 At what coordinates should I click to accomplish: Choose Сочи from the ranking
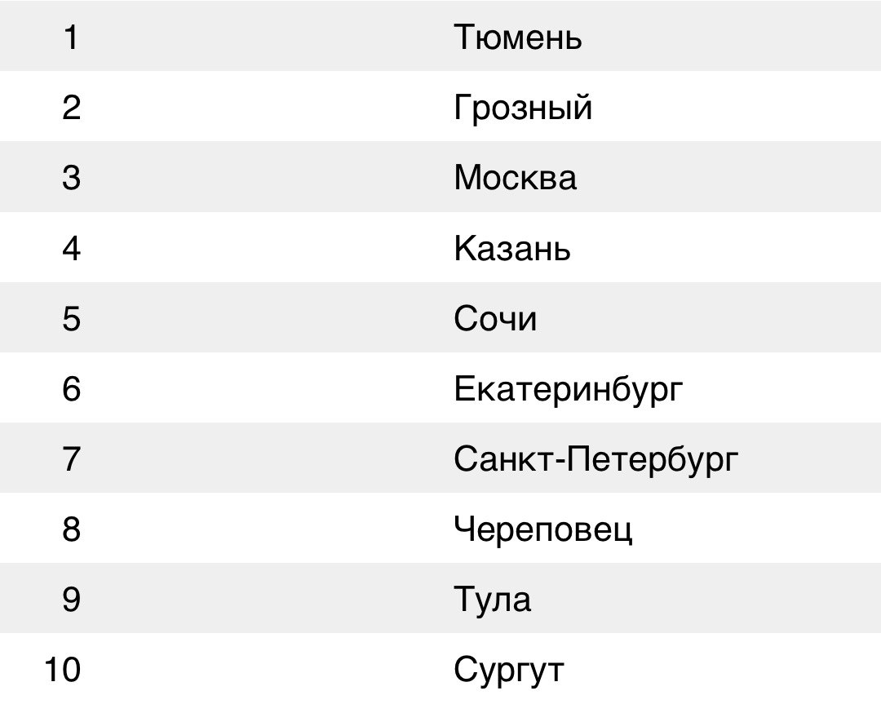[495, 318]
